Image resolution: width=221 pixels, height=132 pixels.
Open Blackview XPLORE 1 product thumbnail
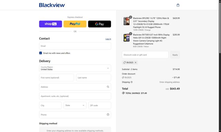[126, 21]
